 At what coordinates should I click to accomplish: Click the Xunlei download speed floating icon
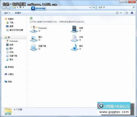click(x=33, y=8)
